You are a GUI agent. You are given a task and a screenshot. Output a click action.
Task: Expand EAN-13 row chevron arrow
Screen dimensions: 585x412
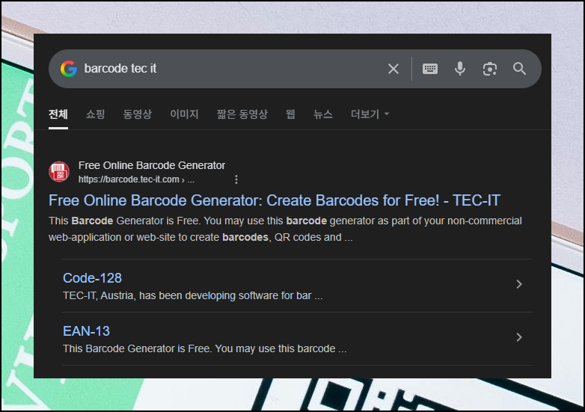519,337
